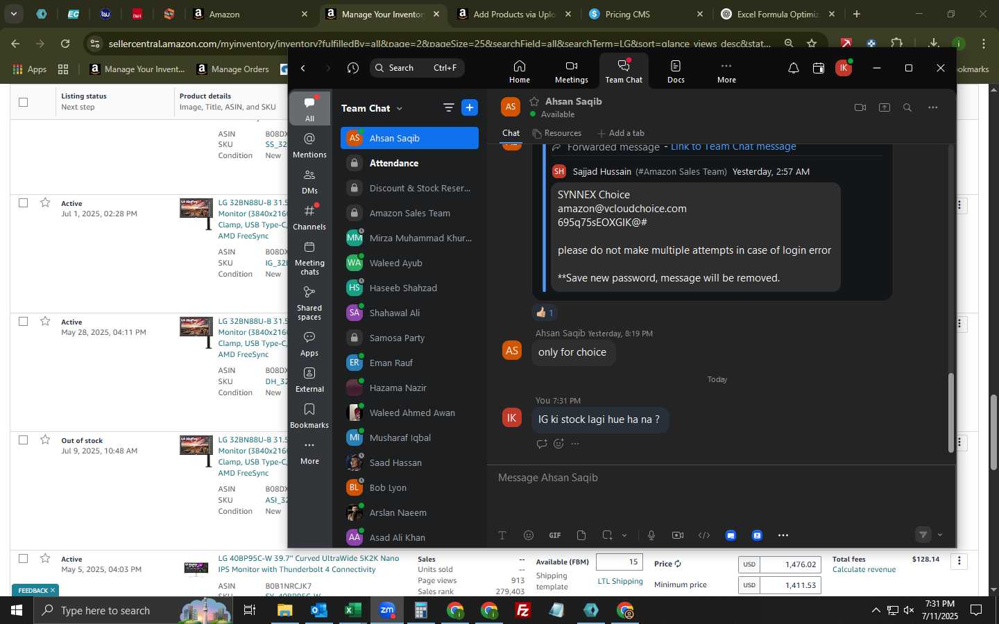The height and width of the screenshot is (624, 999).
Task: Start a new chat with plus button
Action: (470, 107)
